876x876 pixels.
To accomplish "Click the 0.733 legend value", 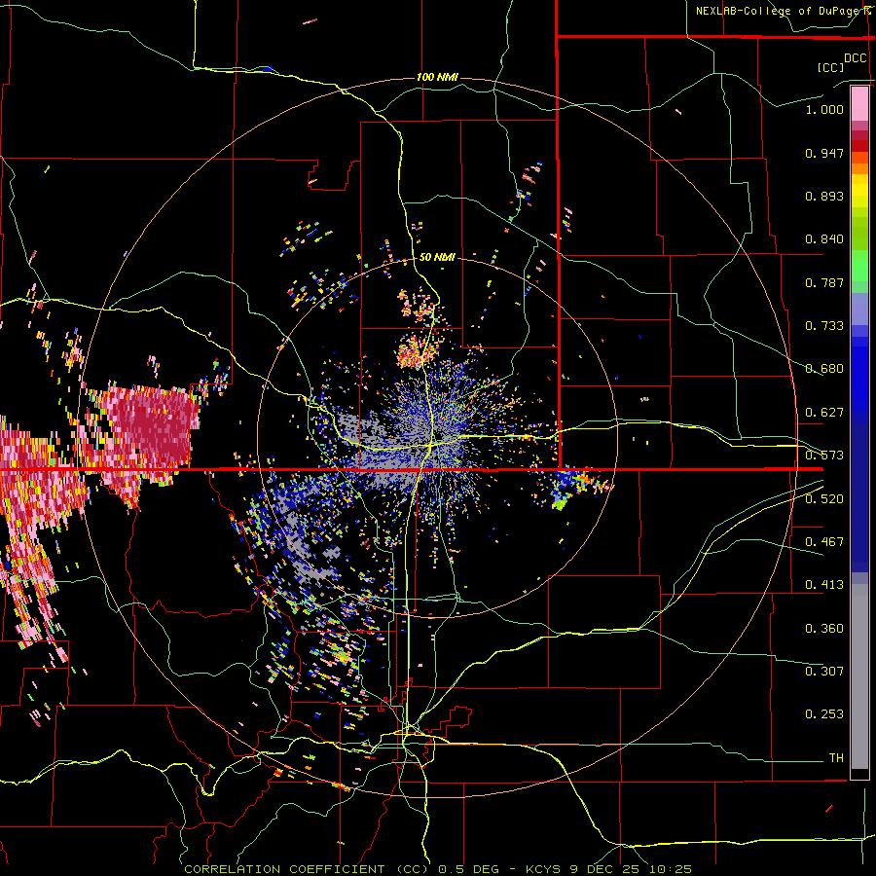I will point(824,326).
